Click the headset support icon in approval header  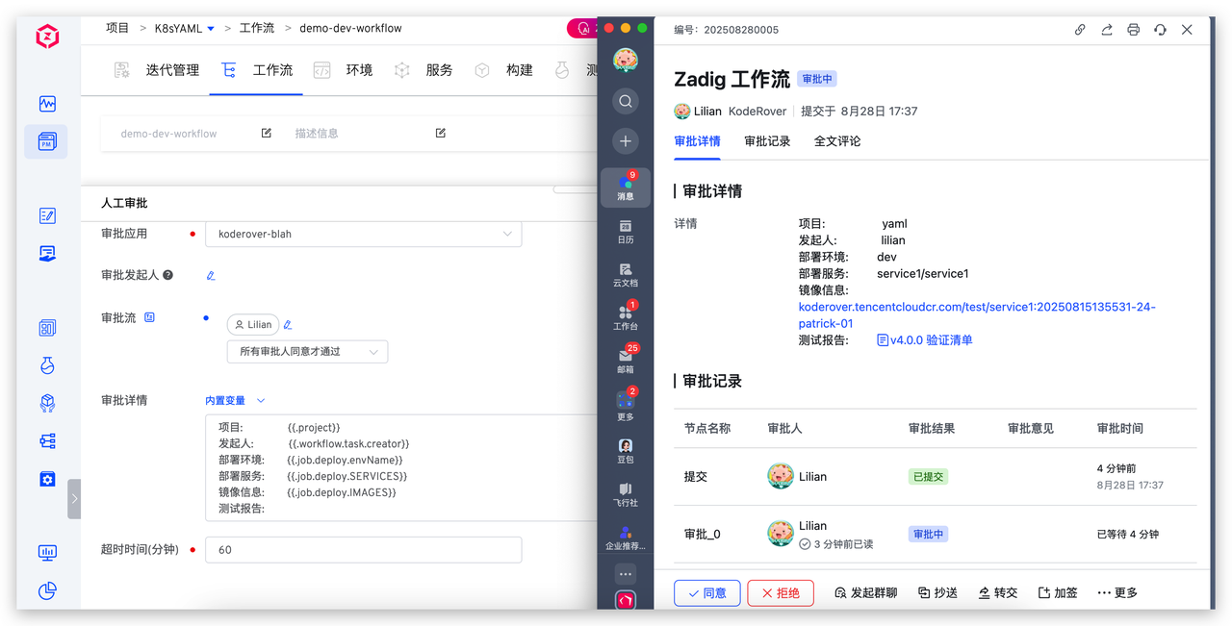[1161, 30]
